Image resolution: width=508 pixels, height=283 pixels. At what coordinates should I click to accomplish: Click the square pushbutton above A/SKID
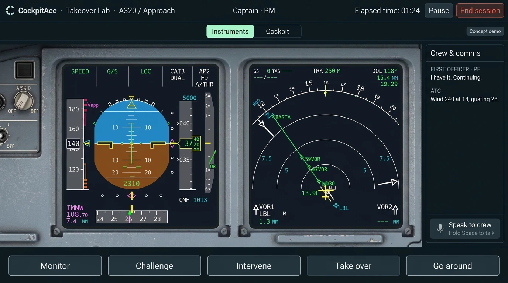24,70
